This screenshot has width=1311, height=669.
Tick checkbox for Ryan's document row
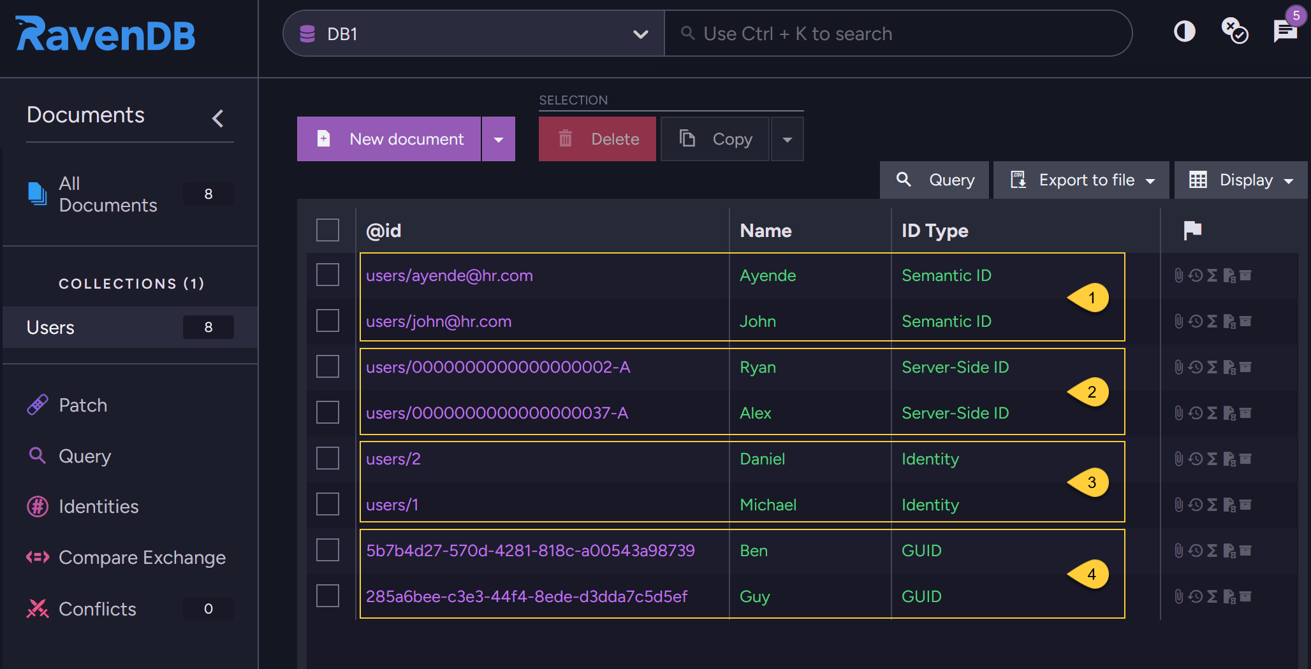click(x=328, y=366)
